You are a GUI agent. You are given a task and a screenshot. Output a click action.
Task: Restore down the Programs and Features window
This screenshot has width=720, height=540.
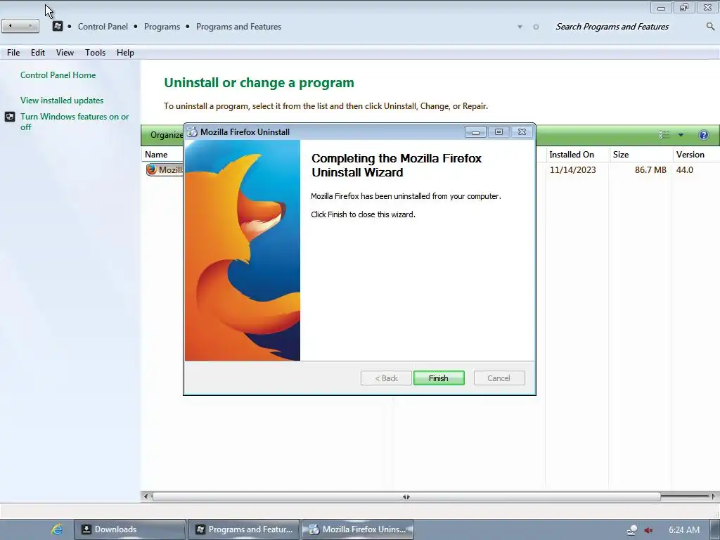(x=684, y=8)
